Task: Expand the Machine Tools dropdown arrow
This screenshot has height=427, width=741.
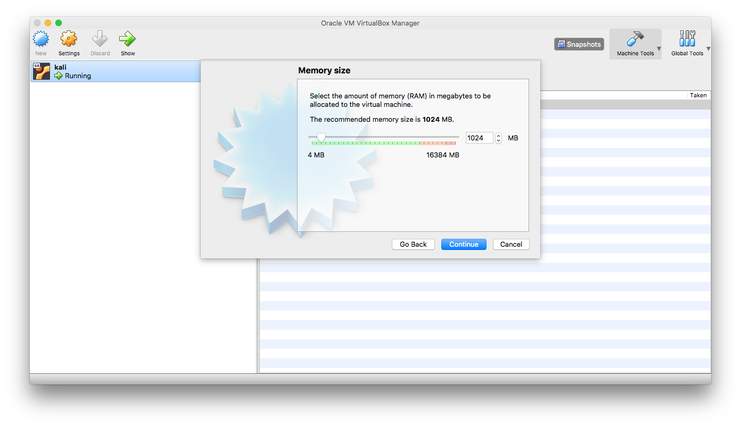Action: pyautogui.click(x=659, y=49)
